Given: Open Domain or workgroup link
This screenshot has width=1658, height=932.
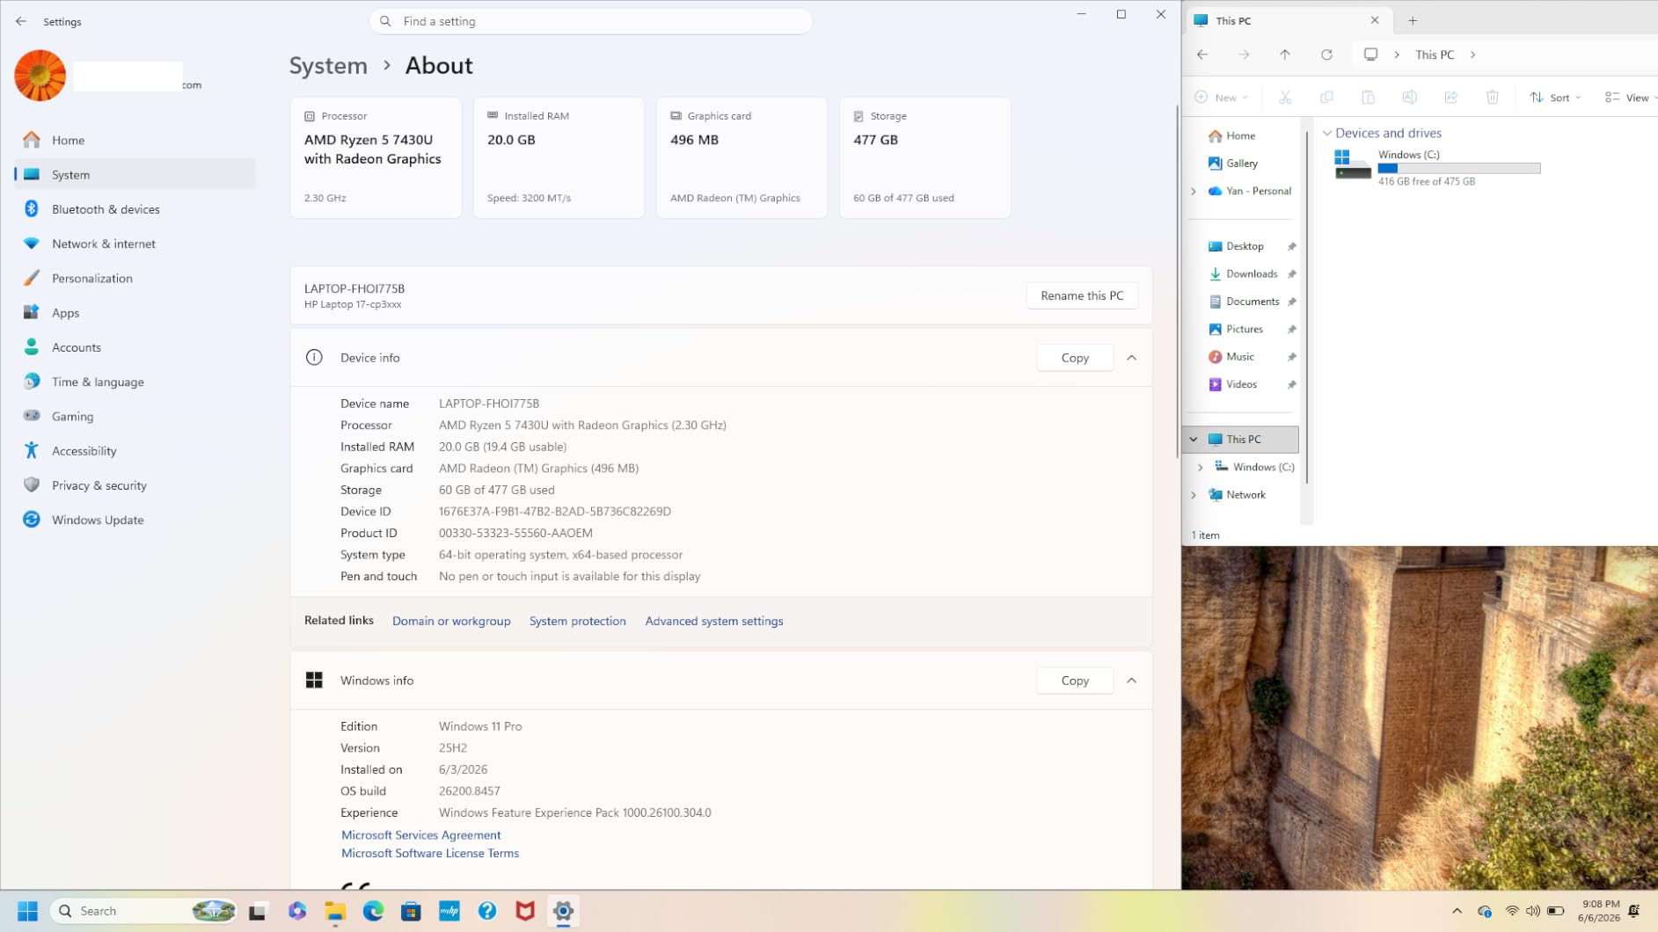Looking at the screenshot, I should [451, 621].
